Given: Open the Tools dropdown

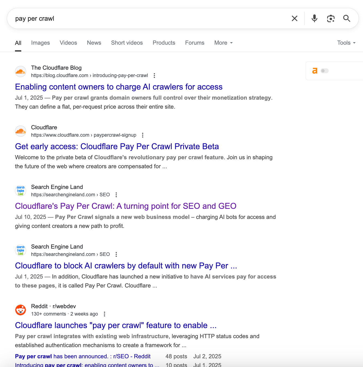Looking at the screenshot, I should tap(346, 43).
